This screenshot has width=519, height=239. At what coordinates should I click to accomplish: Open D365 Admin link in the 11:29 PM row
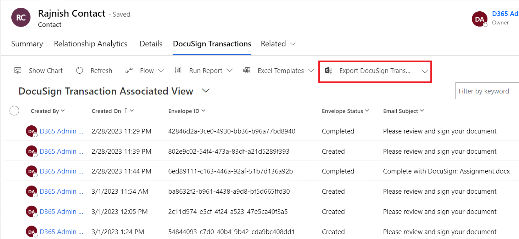coord(61,131)
